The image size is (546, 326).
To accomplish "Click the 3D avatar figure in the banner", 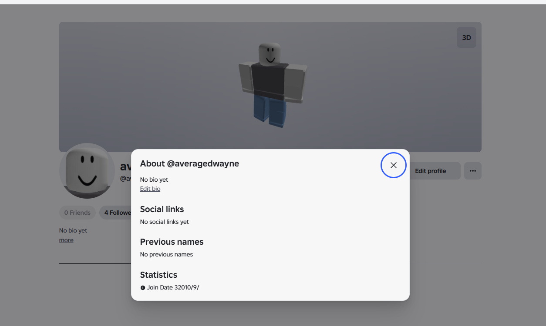I will (273, 85).
